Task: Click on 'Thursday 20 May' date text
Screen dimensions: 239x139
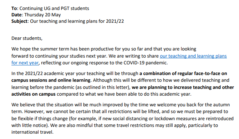Action: 42,15
